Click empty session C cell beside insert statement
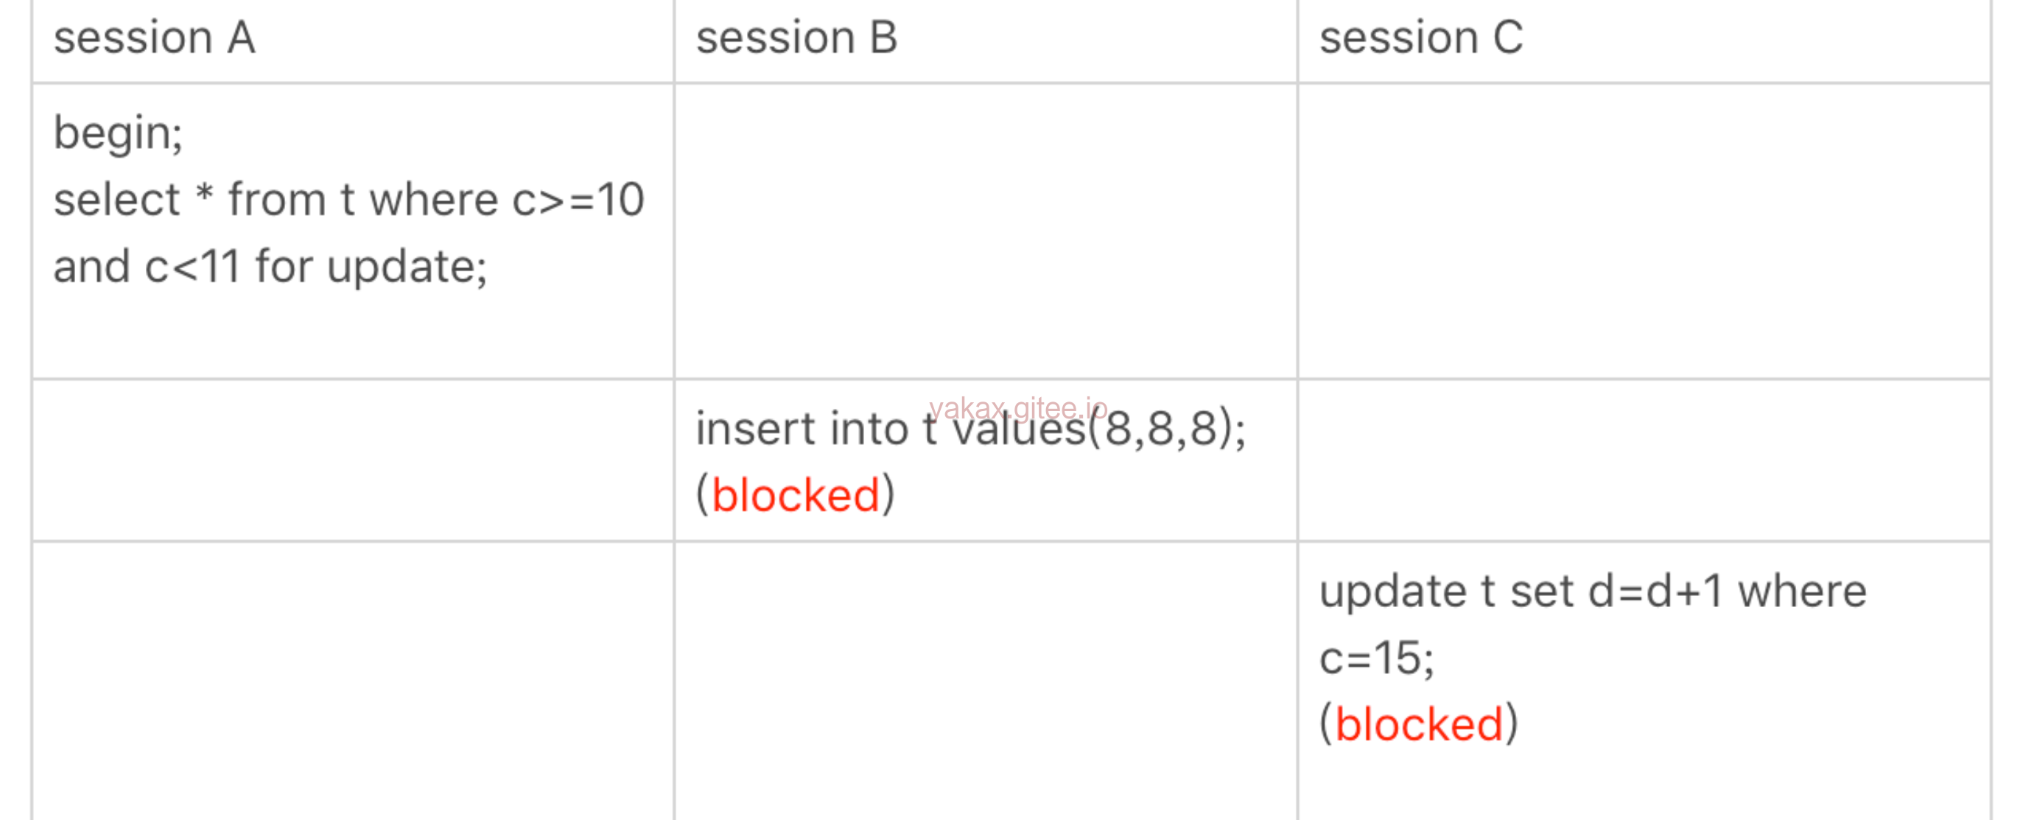 tap(1643, 461)
